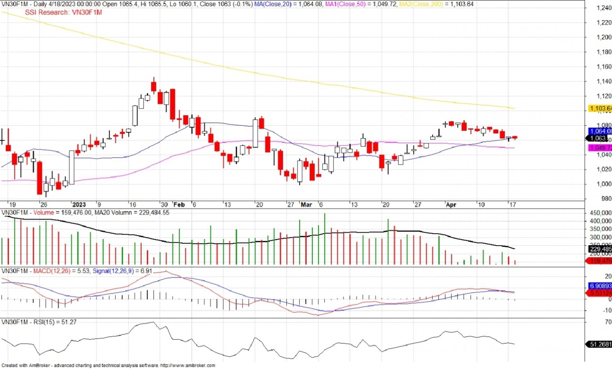Click the 350,000 volume axis label
This screenshot has height=369, width=612.
601,229
